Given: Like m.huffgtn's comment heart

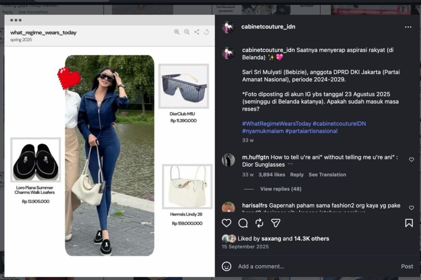Looking at the screenshot, I should pyautogui.click(x=411, y=160).
